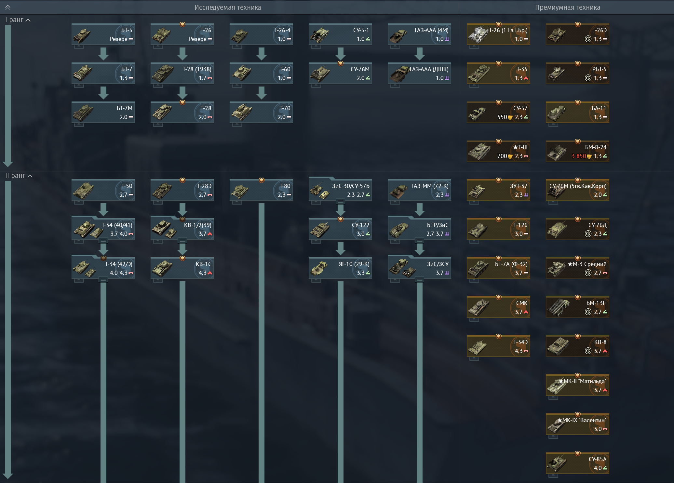Select premium СУ-76М (5гв.Кав.Корп) card
Image resolution: width=674 pixels, height=483 pixels.
coord(578,190)
